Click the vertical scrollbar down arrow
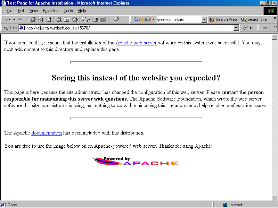 pyautogui.click(x=274, y=198)
